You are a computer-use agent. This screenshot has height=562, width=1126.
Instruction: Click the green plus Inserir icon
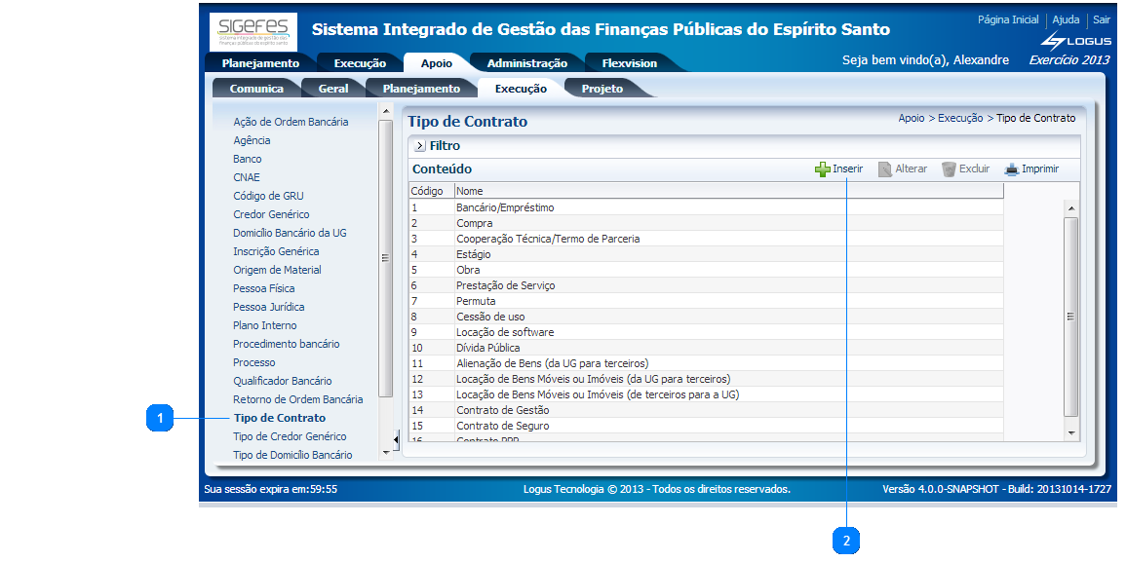point(822,169)
